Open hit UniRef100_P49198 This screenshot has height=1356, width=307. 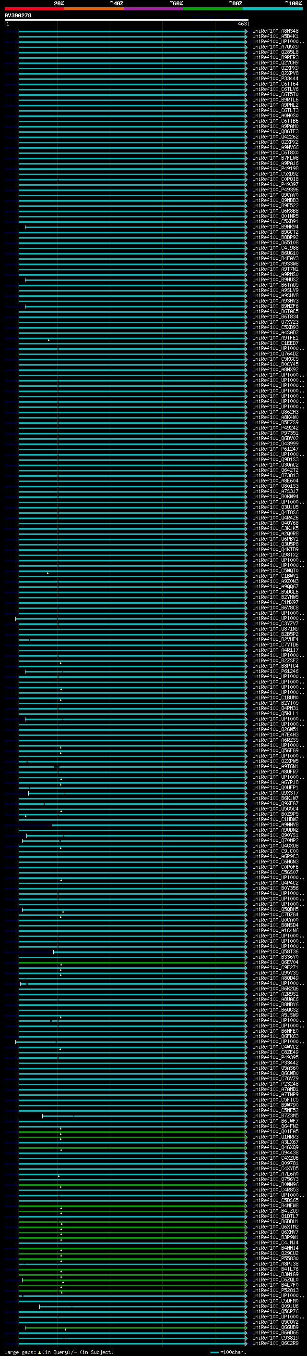coord(275,168)
